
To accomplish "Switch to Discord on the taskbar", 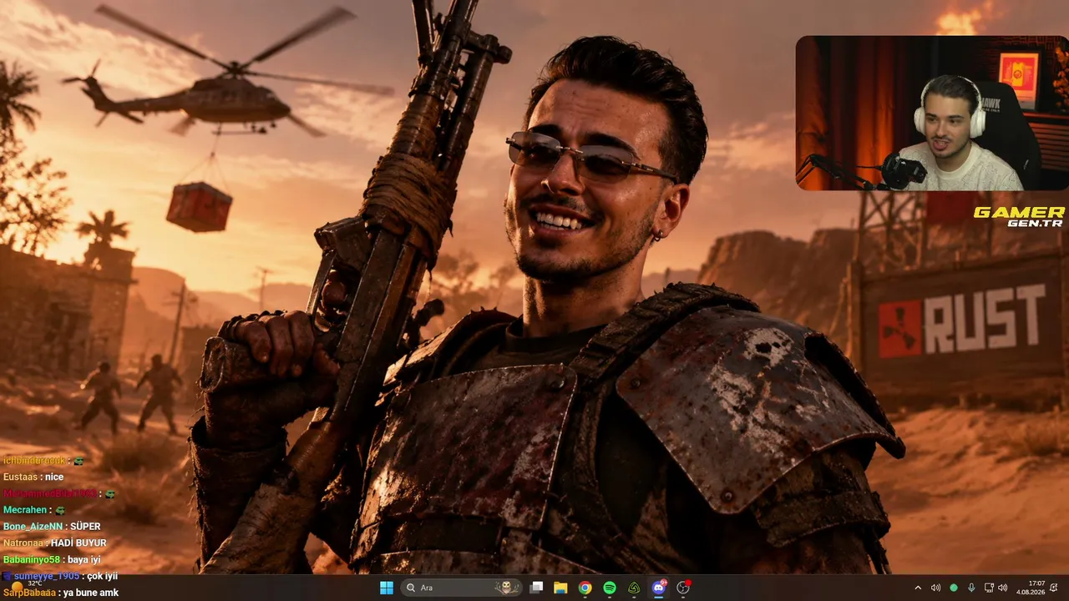I will pos(659,588).
